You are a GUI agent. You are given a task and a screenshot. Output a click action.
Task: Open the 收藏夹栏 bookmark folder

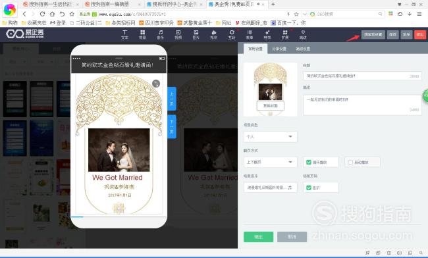coord(34,23)
